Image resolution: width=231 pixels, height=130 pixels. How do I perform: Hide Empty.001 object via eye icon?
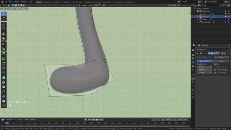[228, 22]
